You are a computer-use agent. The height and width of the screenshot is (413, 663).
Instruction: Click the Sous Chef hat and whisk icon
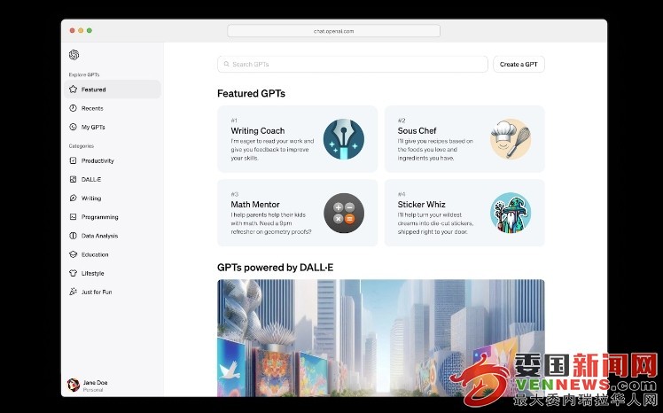point(511,139)
